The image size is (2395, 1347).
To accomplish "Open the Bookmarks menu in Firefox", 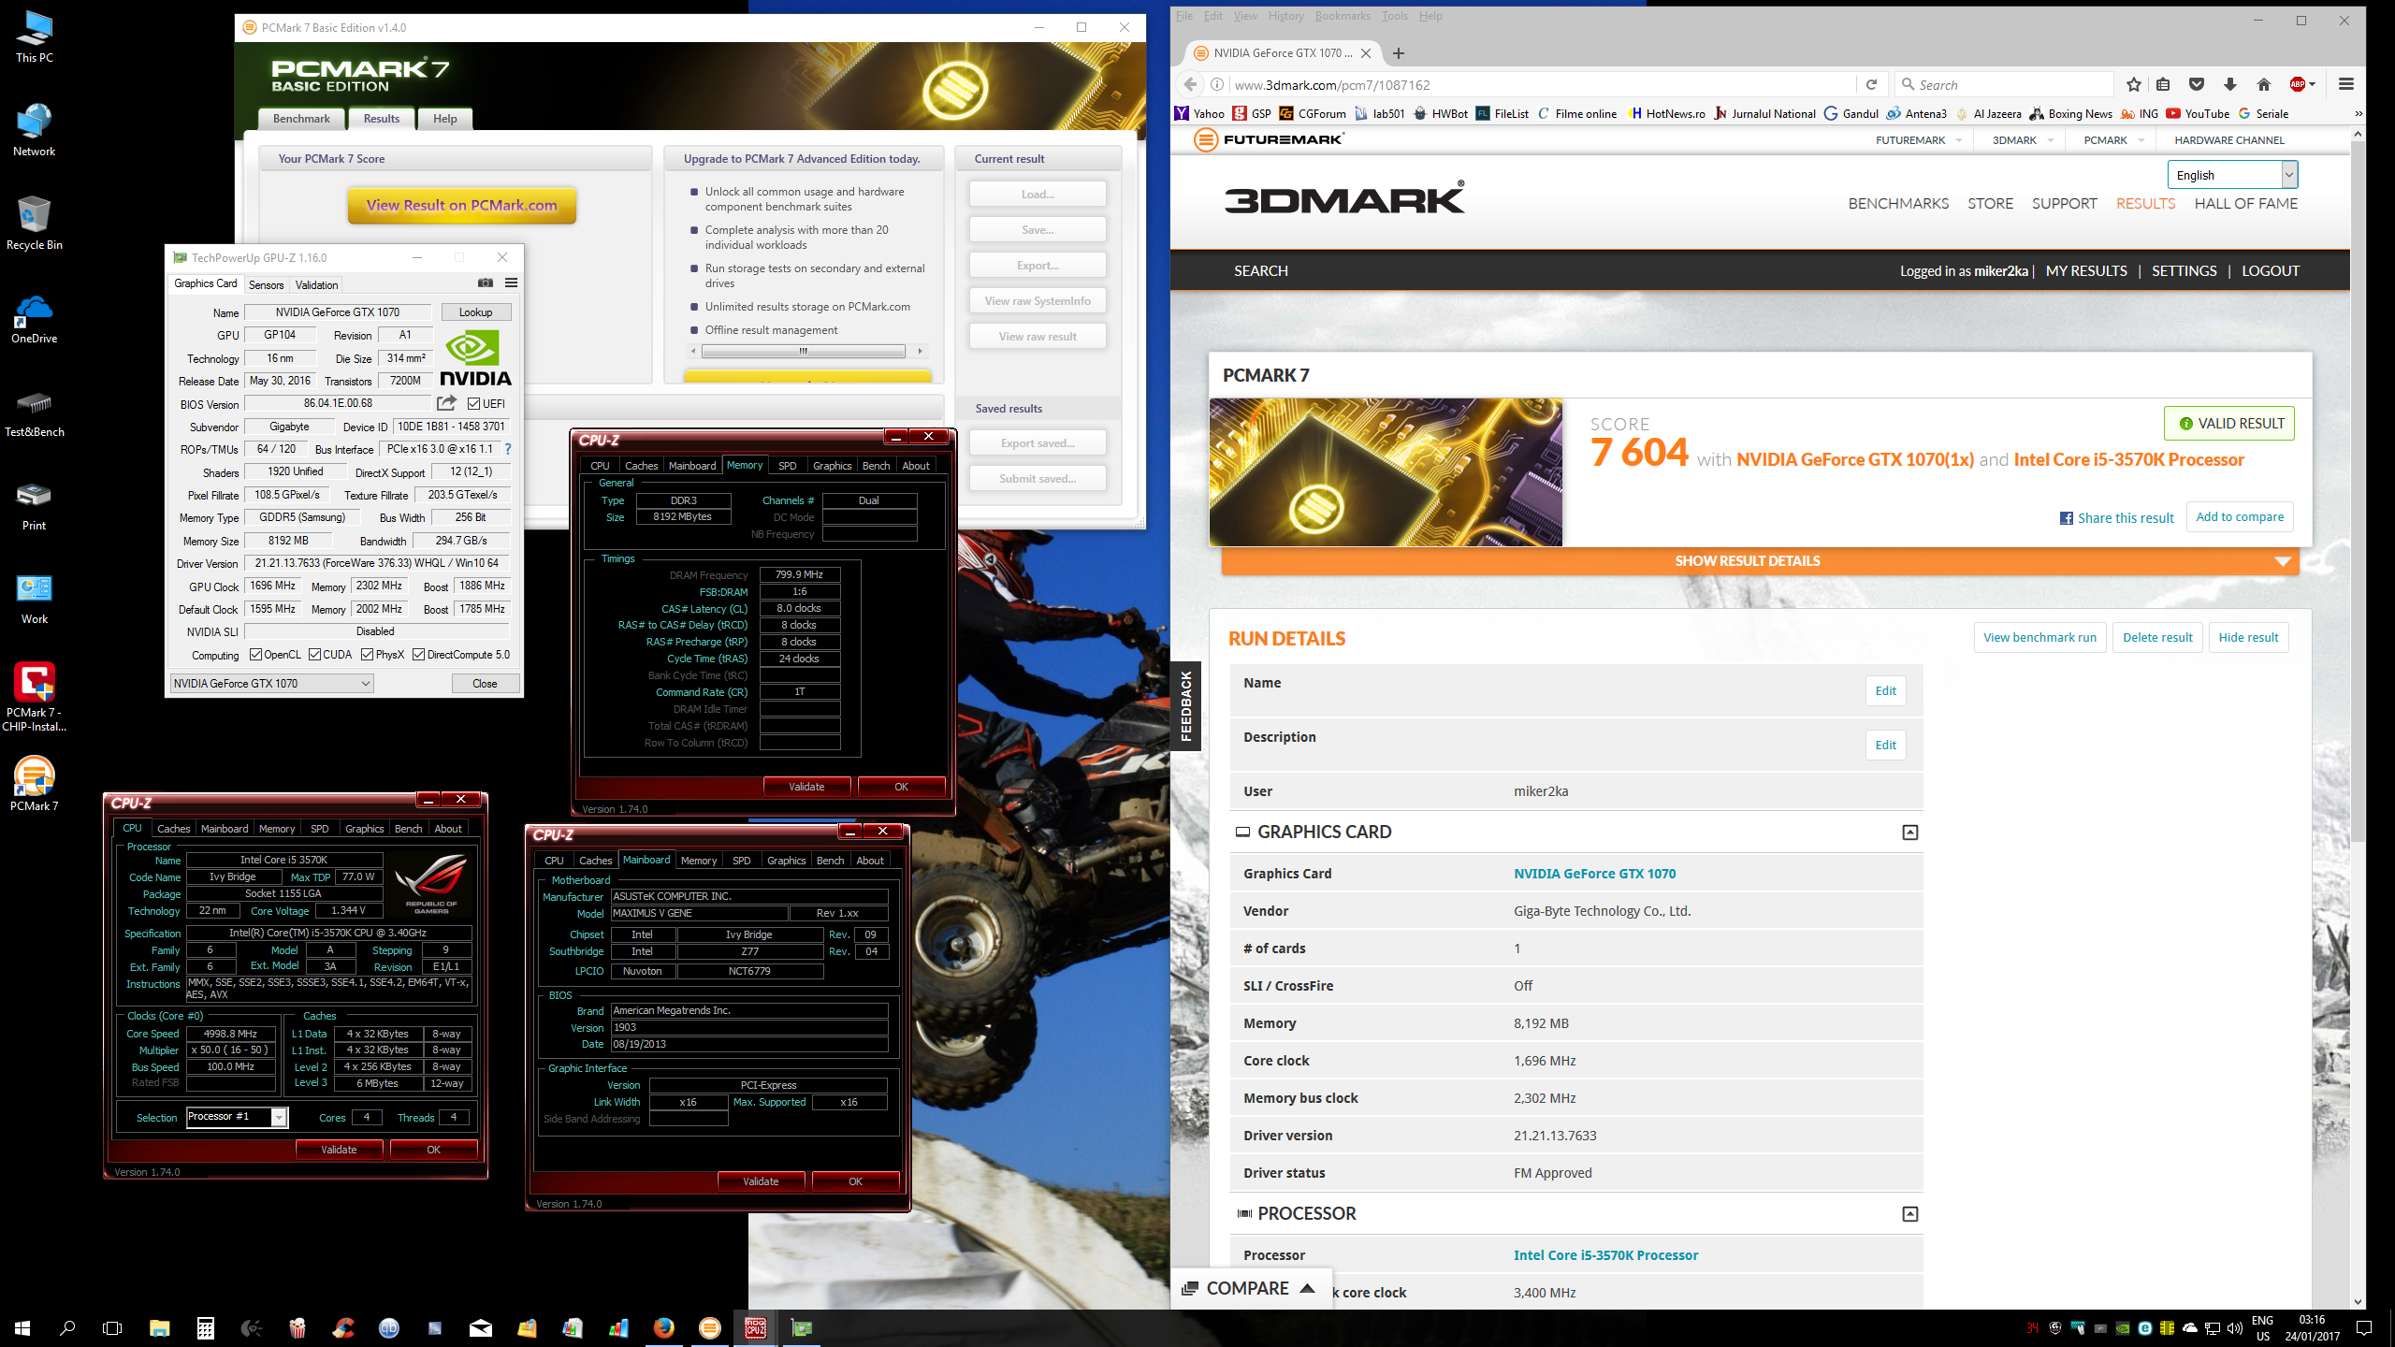I will [1342, 16].
